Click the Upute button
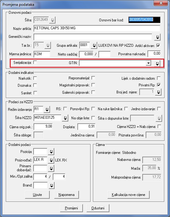This screenshot has width=170, height=217. tap(37, 195)
